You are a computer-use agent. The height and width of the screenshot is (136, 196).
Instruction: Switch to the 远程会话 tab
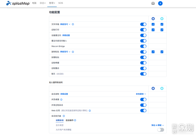pos(60,120)
